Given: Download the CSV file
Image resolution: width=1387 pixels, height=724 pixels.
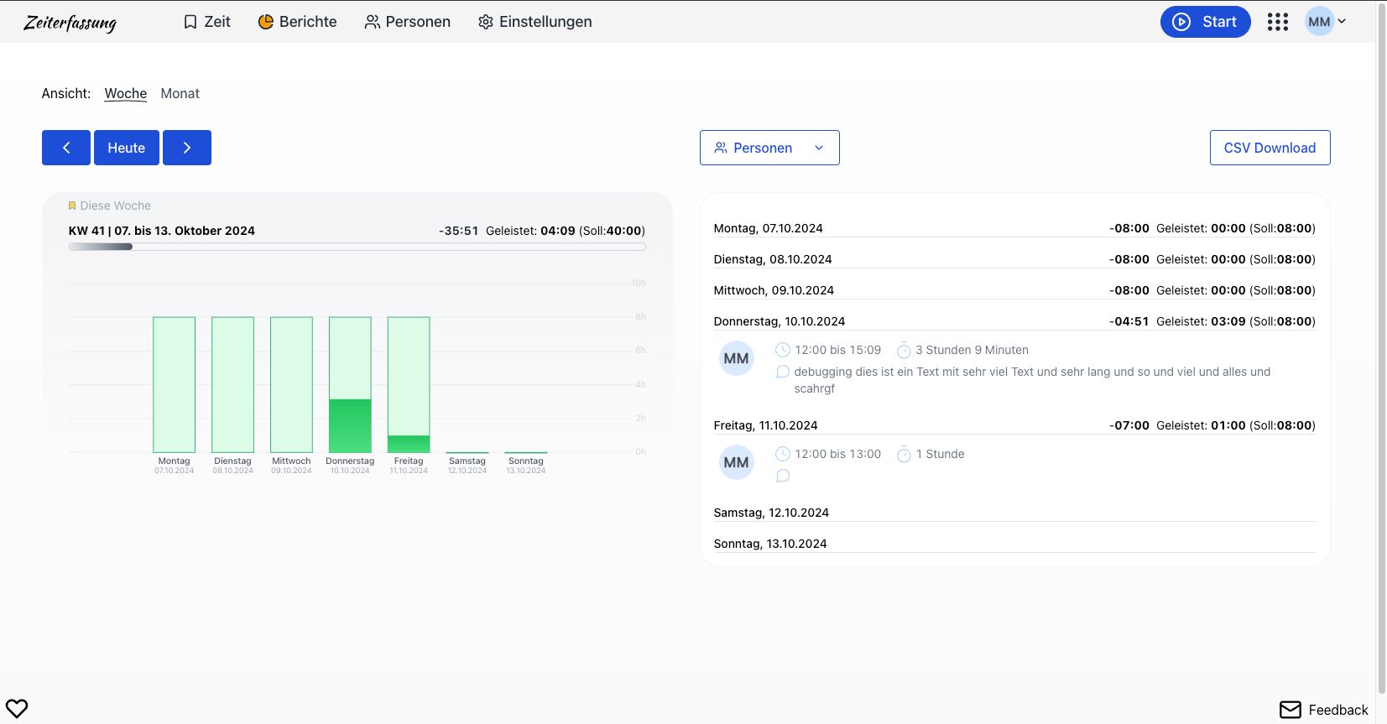Looking at the screenshot, I should pos(1270,148).
